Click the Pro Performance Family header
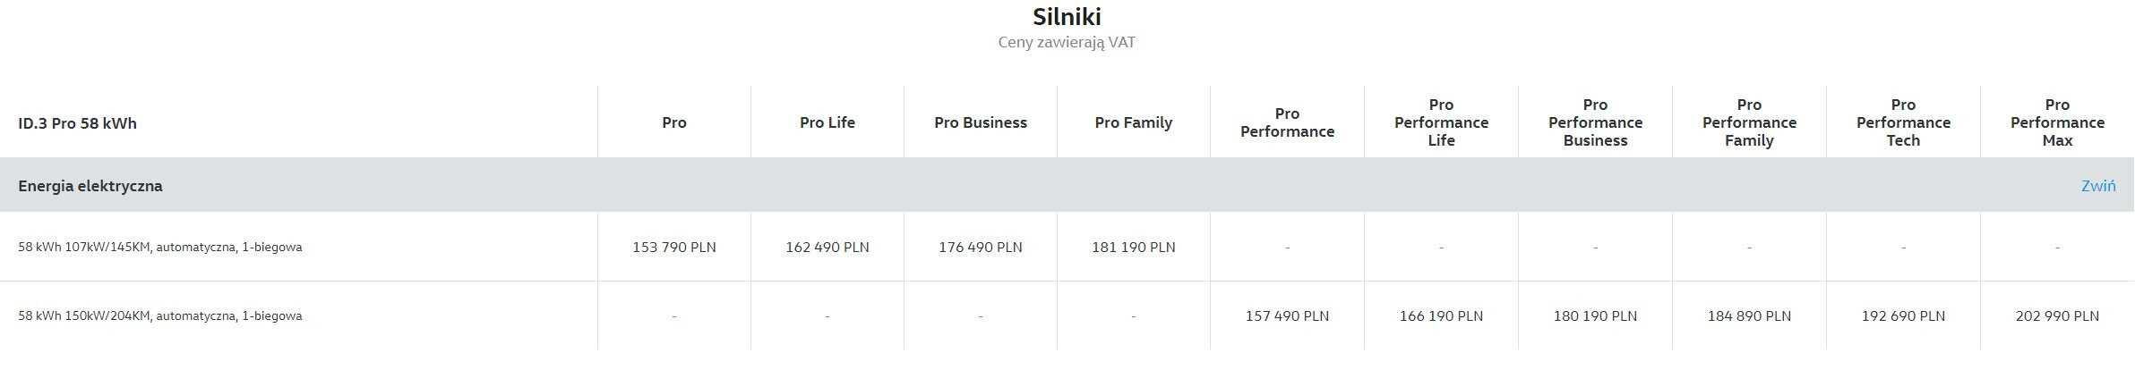 1749,122
